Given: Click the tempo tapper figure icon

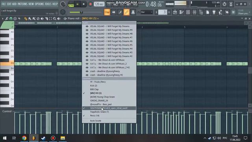Looking at the screenshot, I should pos(220,12).
